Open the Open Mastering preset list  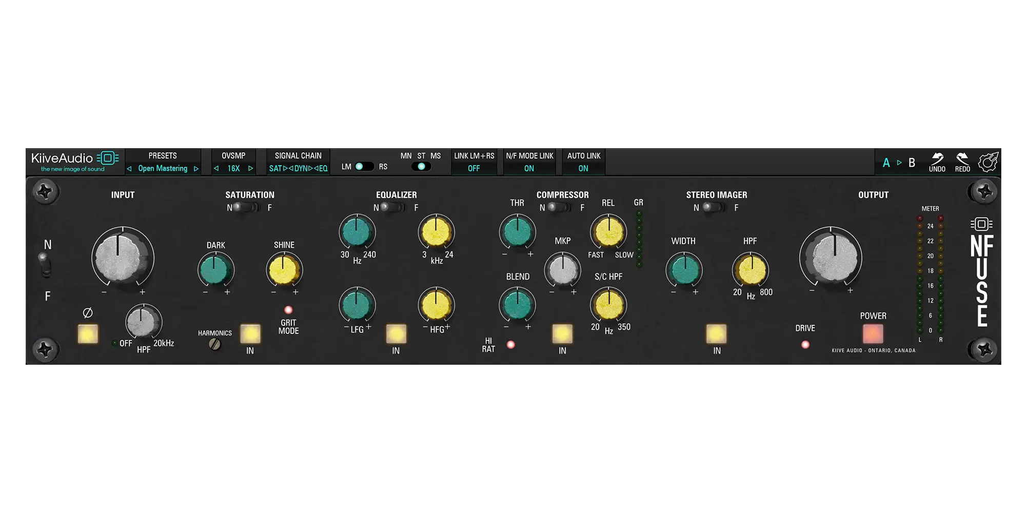coord(163,169)
